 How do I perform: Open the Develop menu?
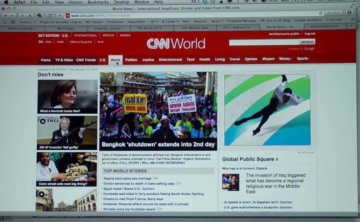pos(121,2)
